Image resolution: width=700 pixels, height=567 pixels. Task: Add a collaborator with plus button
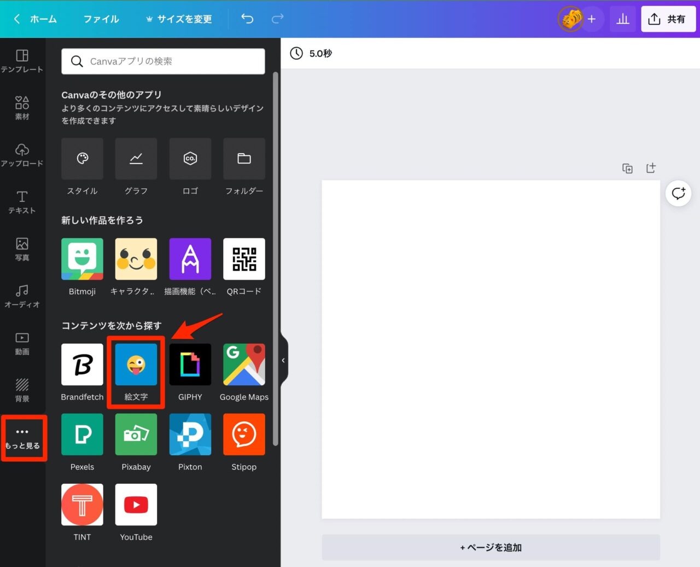pyautogui.click(x=592, y=19)
